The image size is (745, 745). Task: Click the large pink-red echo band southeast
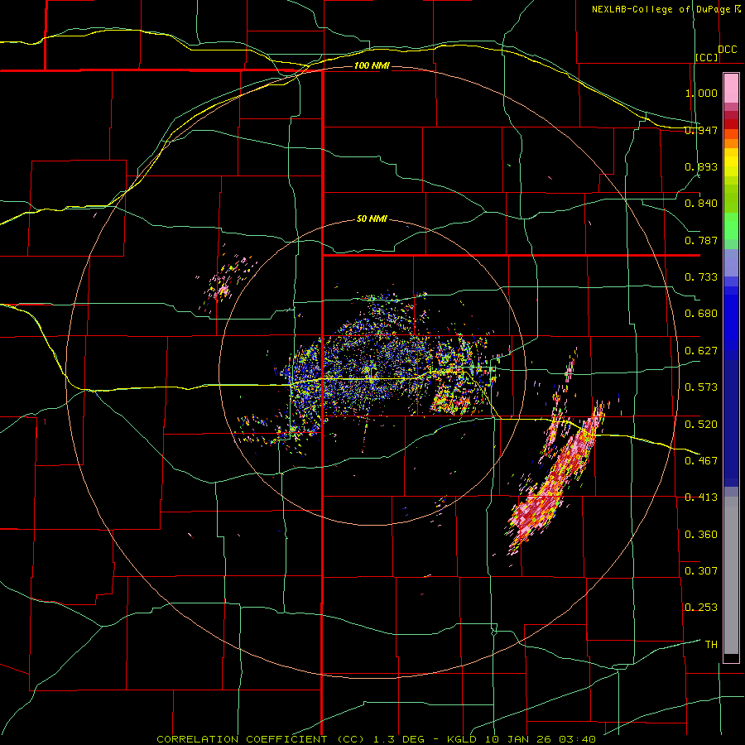coord(556,480)
